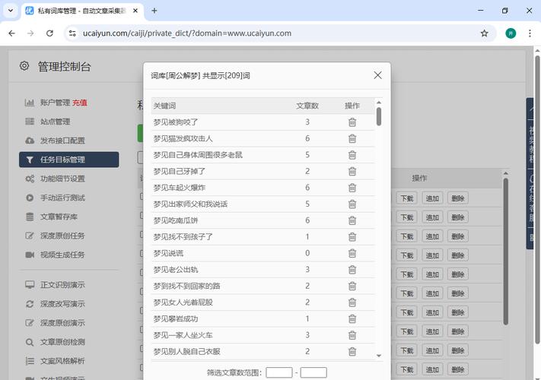Click the red 充值 link
The image size is (541, 380).
(x=80, y=103)
